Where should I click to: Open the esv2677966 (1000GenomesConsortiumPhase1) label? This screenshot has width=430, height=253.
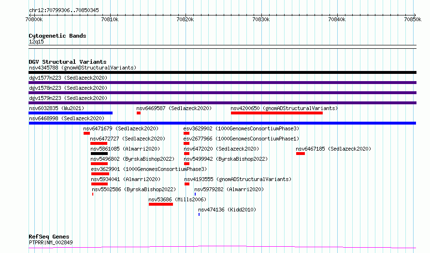pos(241,139)
